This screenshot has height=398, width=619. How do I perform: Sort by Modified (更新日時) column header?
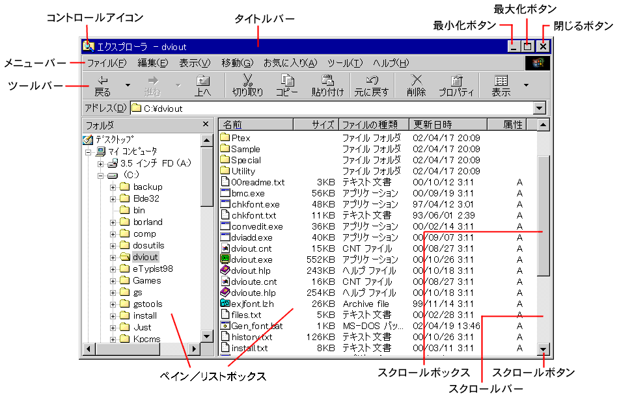[x=448, y=125]
